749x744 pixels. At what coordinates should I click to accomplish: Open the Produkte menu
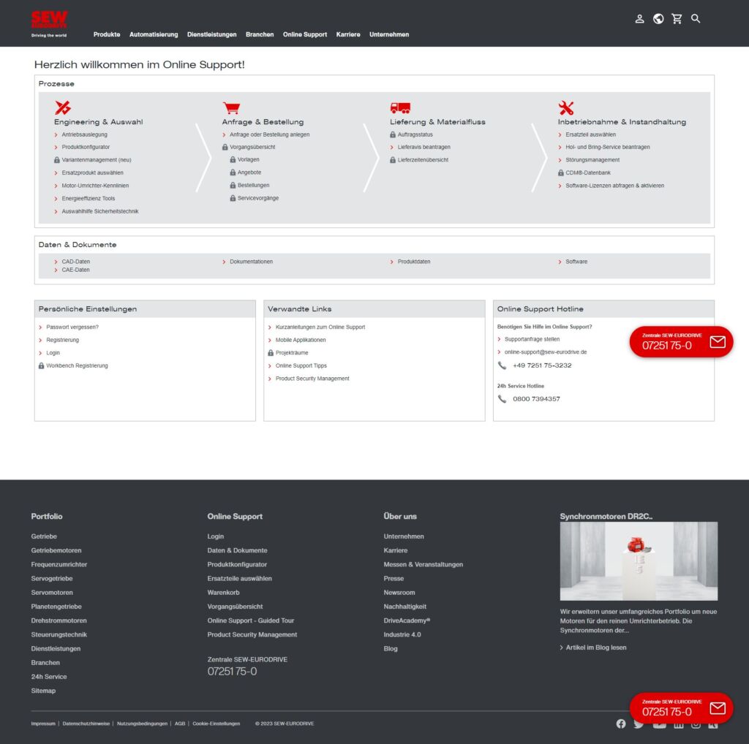coord(107,34)
